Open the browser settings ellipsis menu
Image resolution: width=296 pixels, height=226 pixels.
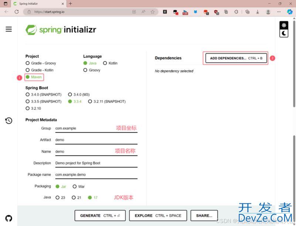tap(279, 12)
